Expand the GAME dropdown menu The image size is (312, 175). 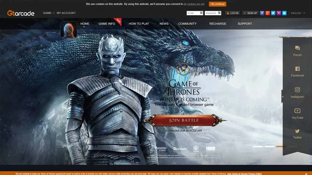pos(48,13)
